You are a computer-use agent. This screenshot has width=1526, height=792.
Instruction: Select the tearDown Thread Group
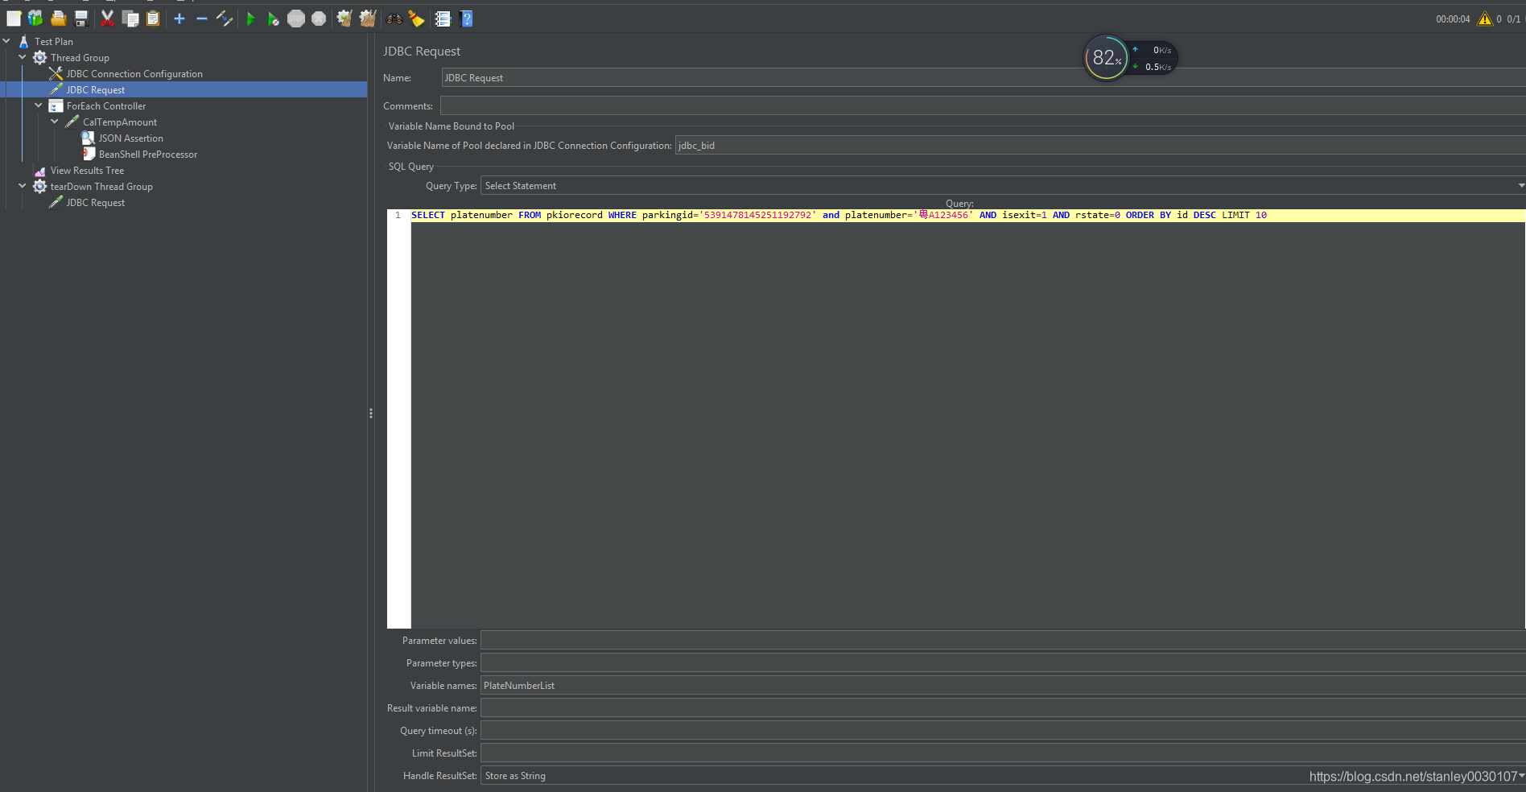click(101, 186)
